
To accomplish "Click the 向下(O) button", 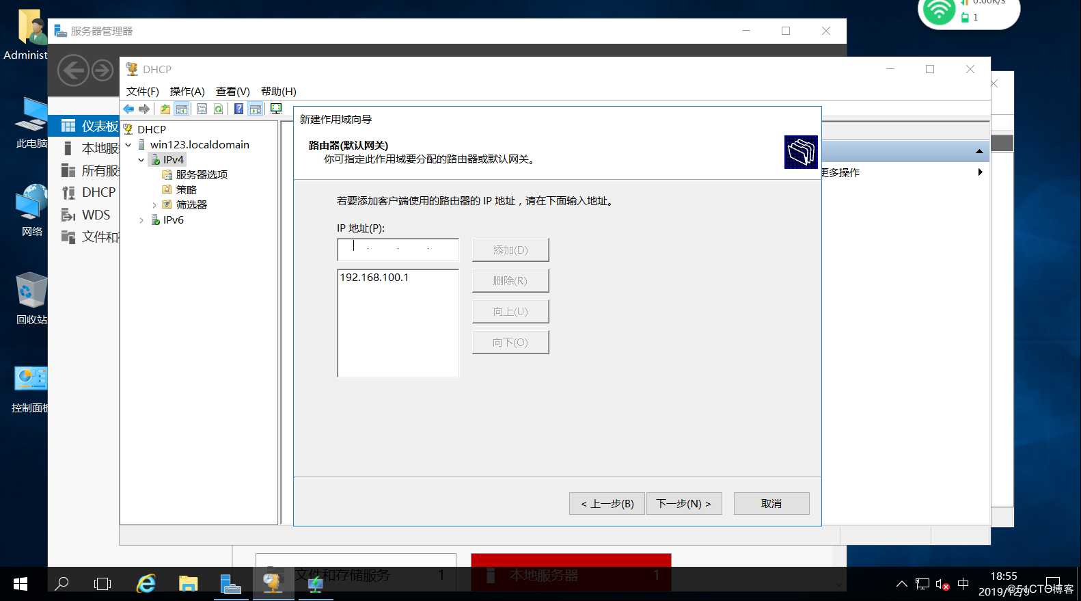I will pyautogui.click(x=510, y=343).
